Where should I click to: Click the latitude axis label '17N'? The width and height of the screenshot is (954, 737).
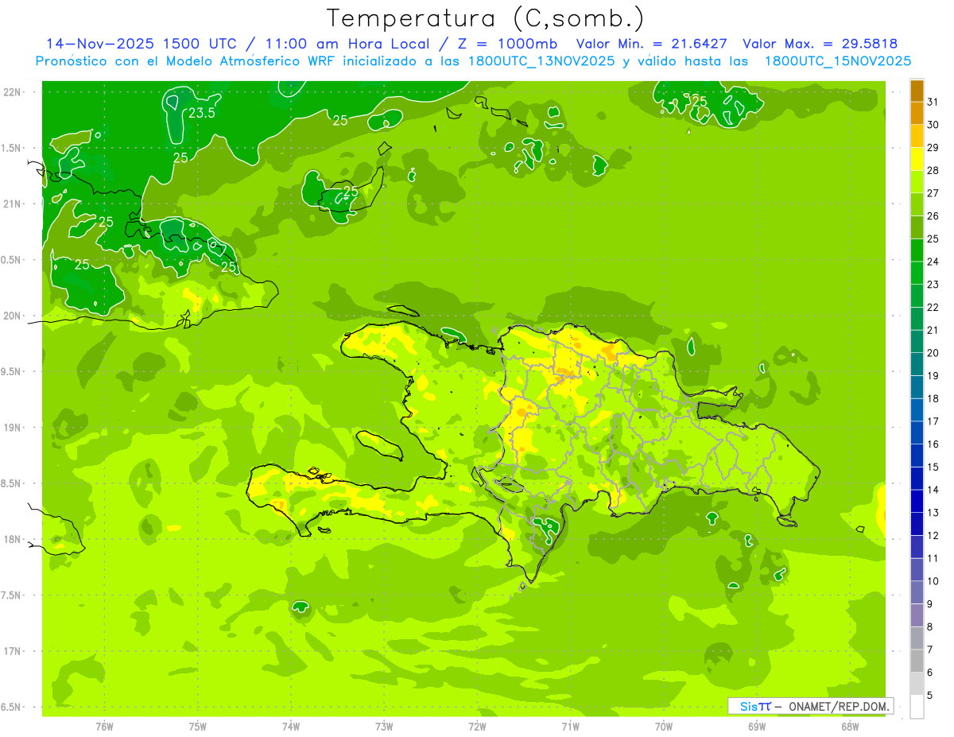pyautogui.click(x=13, y=651)
